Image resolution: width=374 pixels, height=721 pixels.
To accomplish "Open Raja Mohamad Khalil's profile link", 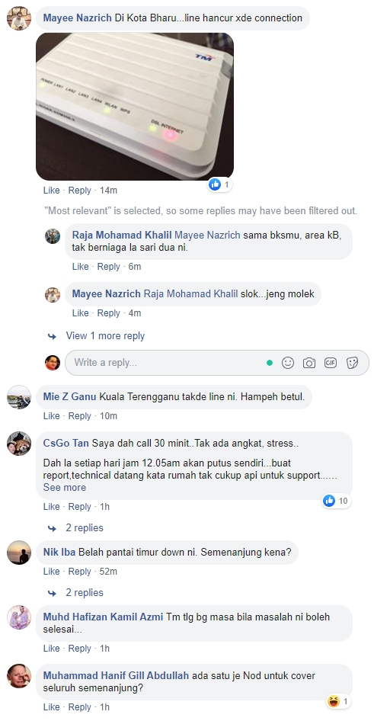I will [x=122, y=235].
